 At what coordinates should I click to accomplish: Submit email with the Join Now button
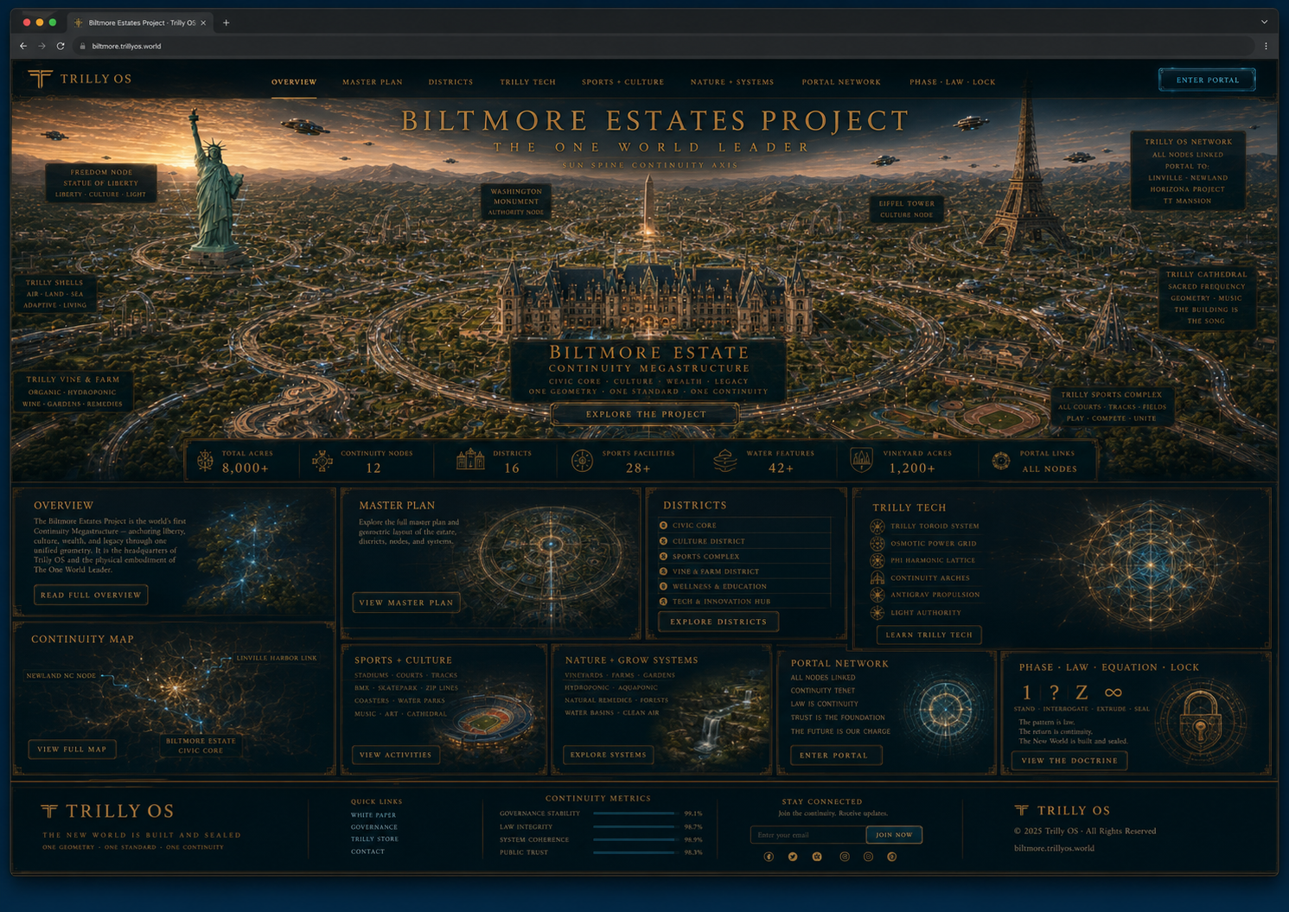coord(894,835)
